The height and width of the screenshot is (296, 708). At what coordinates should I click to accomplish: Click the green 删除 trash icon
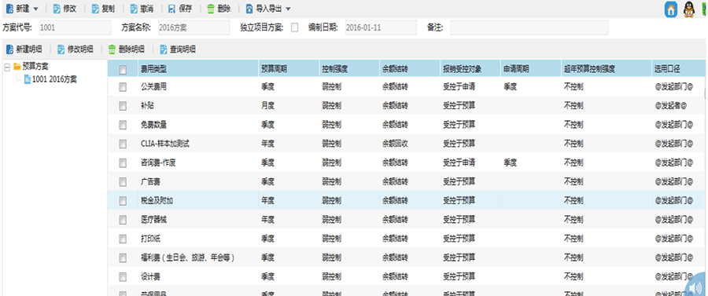(x=210, y=9)
